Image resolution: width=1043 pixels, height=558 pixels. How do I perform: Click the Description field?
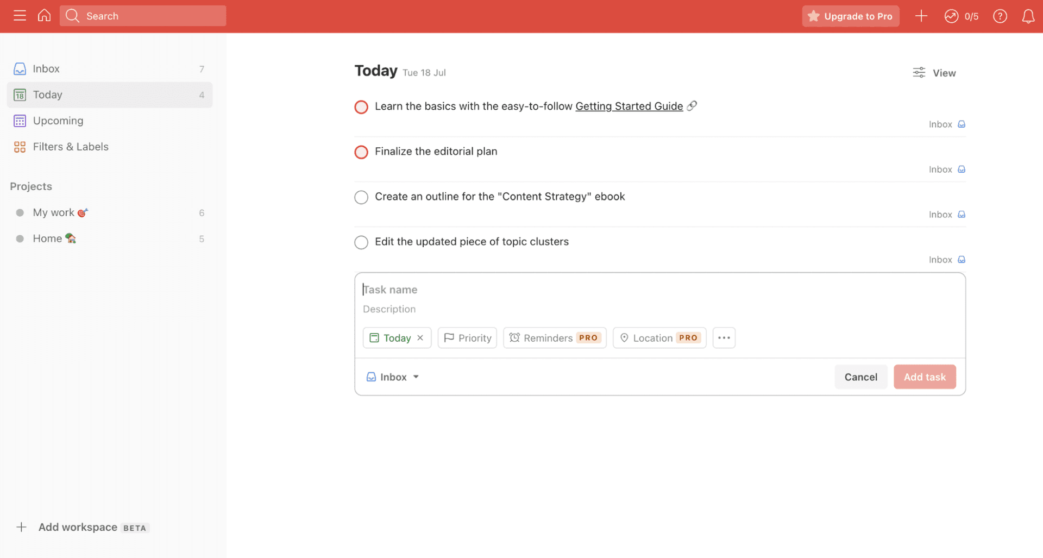point(659,309)
